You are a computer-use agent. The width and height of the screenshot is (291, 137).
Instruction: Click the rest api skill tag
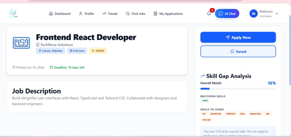pos(206,120)
